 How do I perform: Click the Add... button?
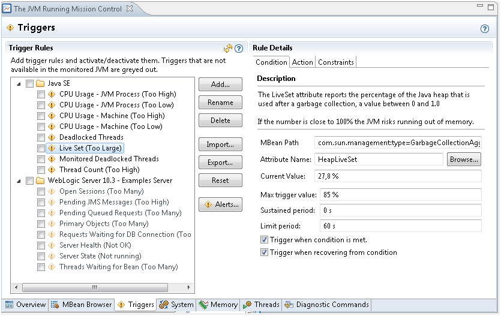220,85
